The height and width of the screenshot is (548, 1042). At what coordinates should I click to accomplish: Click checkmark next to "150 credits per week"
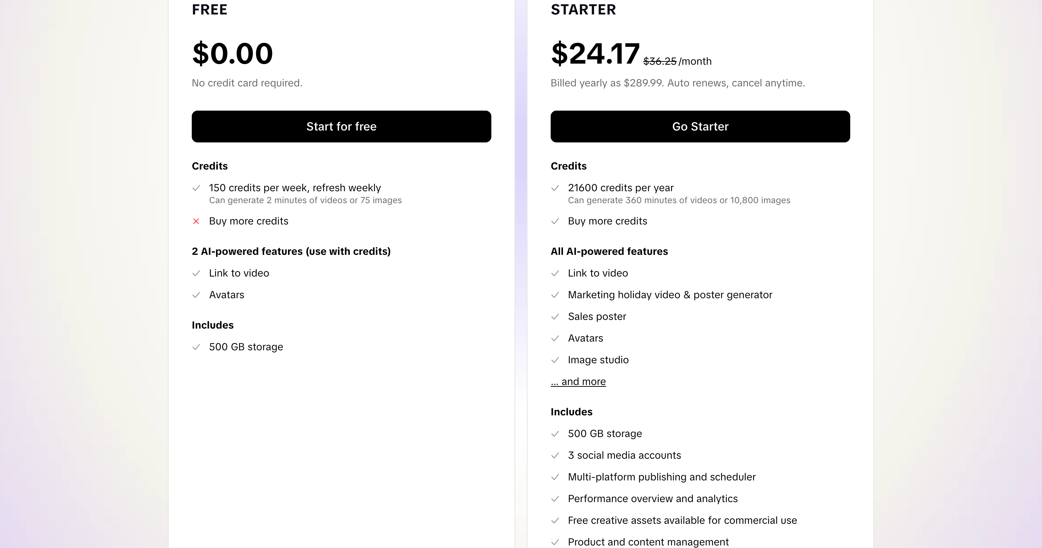point(196,188)
